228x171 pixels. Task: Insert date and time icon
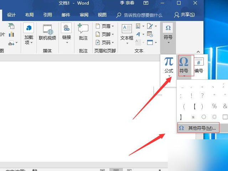tap(150, 34)
